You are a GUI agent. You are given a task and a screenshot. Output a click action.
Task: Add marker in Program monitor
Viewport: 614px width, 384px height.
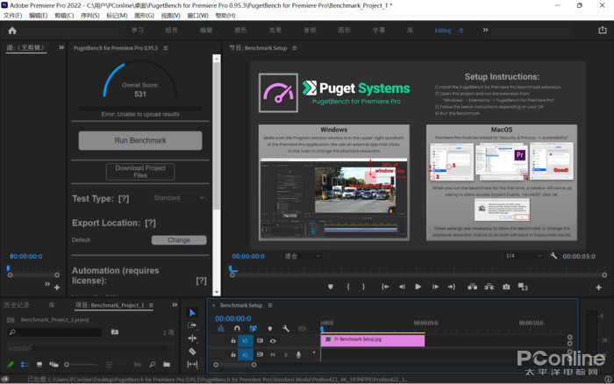coord(331,287)
